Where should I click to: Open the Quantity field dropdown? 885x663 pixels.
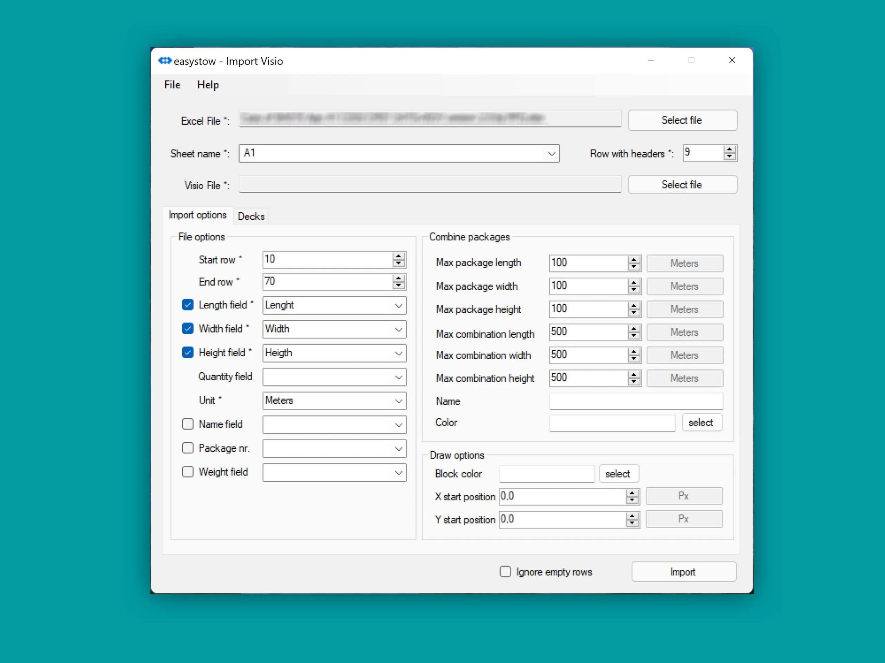point(398,377)
